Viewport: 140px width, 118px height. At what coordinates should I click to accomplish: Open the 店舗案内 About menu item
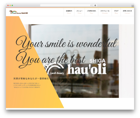pyautogui.click(x=69, y=12)
